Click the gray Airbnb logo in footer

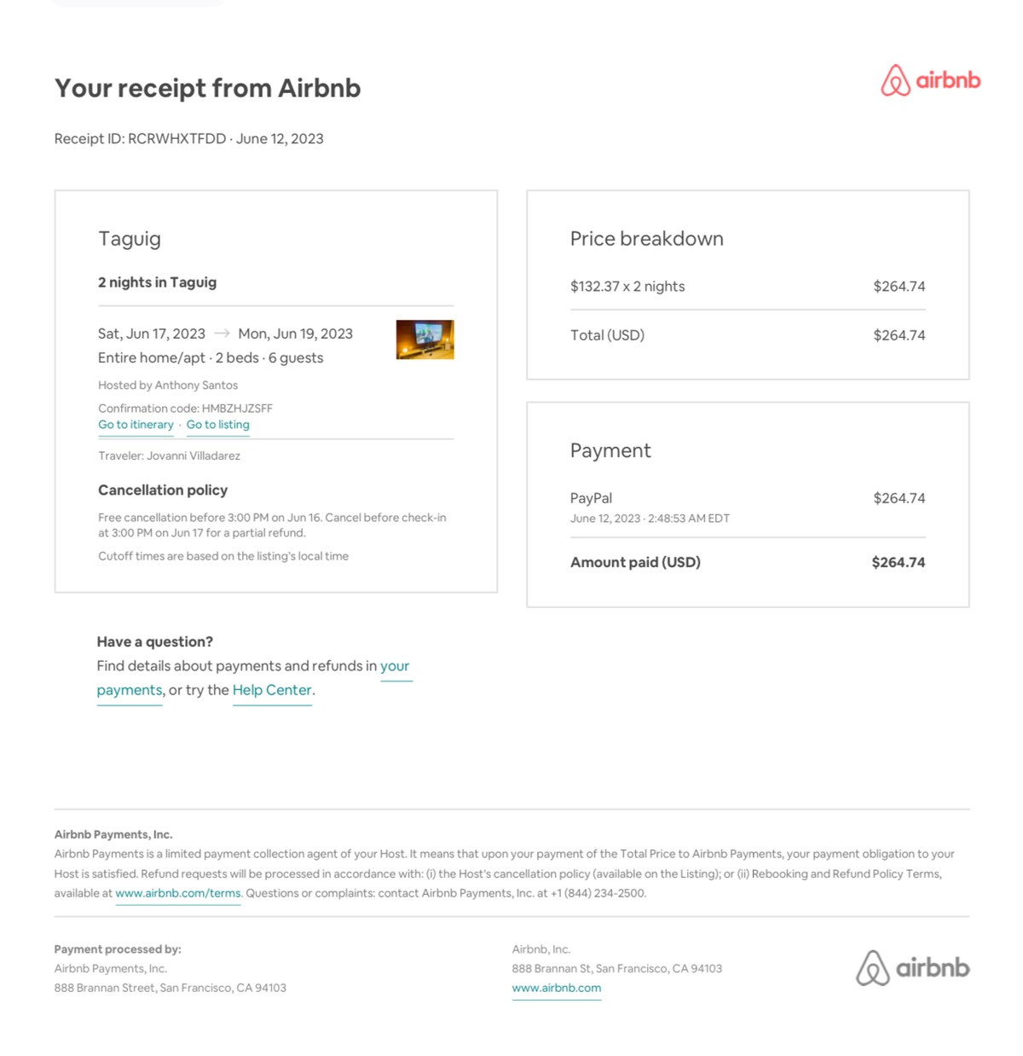(x=912, y=968)
